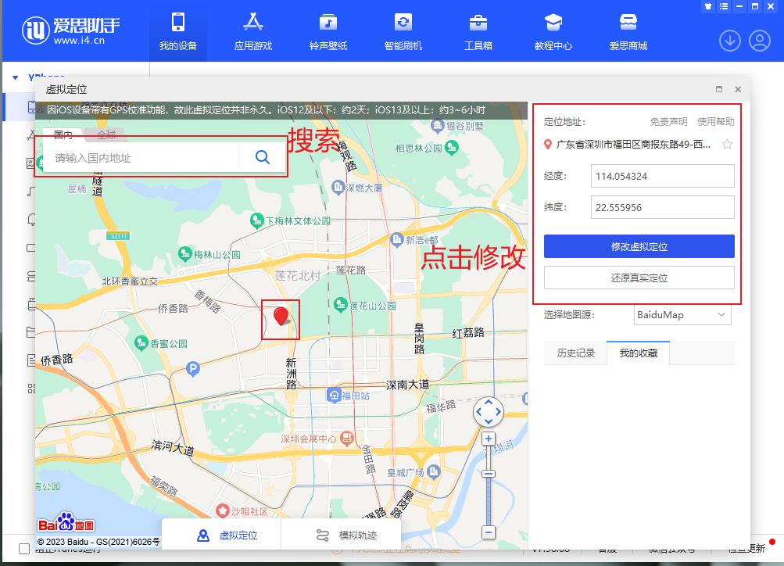The width and height of the screenshot is (784, 566).
Task: Pan the map down using the arrow control
Action: tap(489, 423)
